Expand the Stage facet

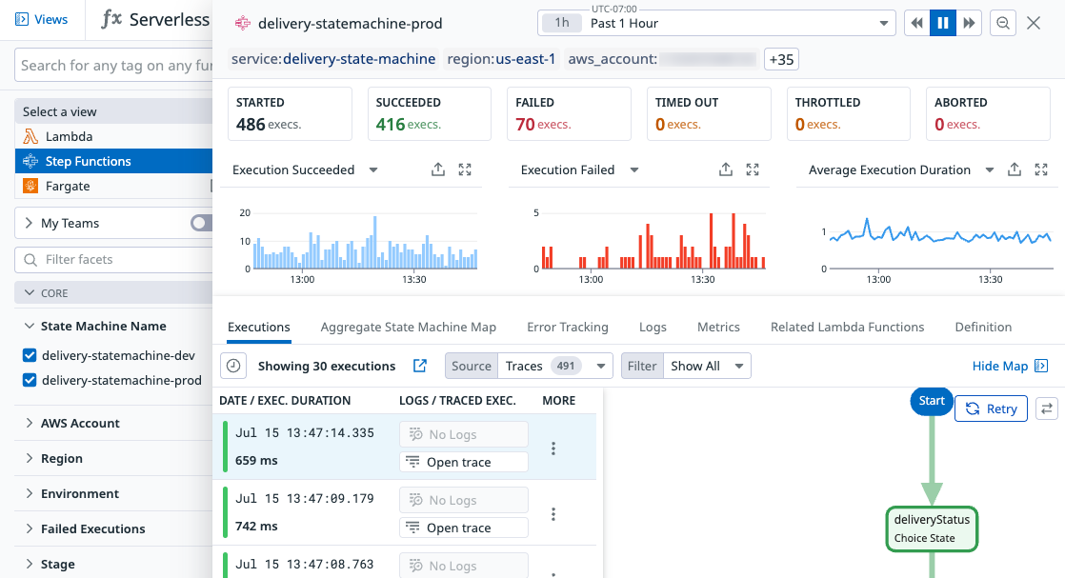pos(30,564)
